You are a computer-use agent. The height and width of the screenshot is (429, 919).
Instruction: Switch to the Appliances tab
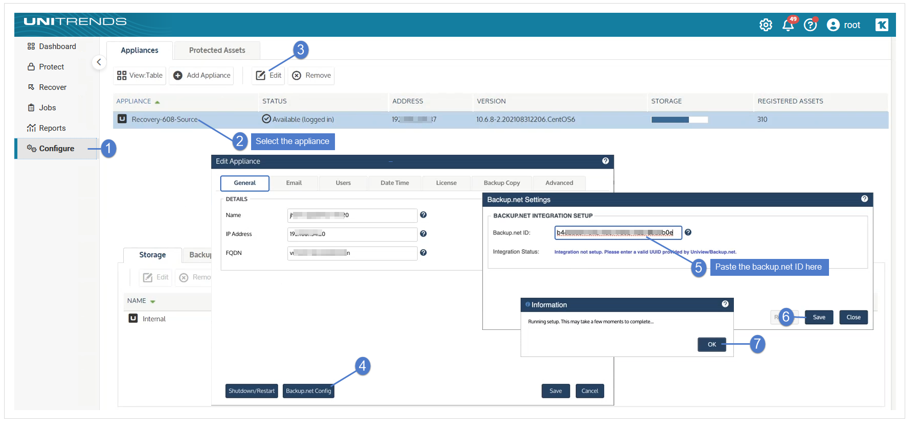[x=140, y=51]
